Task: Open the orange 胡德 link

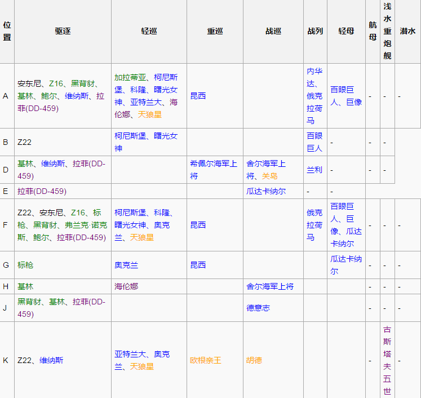Action: 254,360
